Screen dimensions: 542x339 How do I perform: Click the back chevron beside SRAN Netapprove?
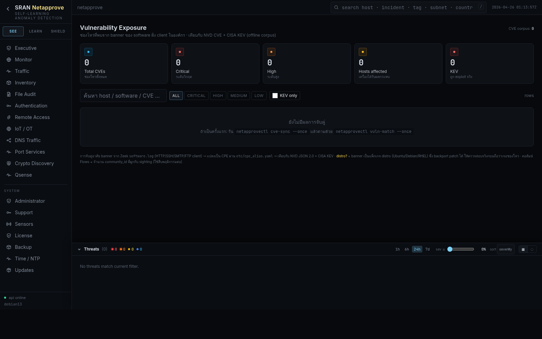(x=8, y=9)
